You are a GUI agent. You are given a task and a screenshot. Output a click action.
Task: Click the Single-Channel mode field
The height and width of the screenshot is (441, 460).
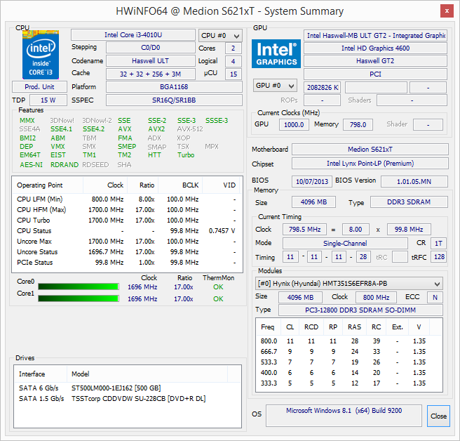click(345, 243)
